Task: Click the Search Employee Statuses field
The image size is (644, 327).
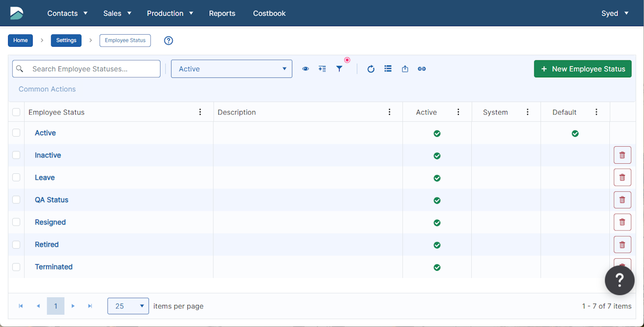Action: pos(93,69)
